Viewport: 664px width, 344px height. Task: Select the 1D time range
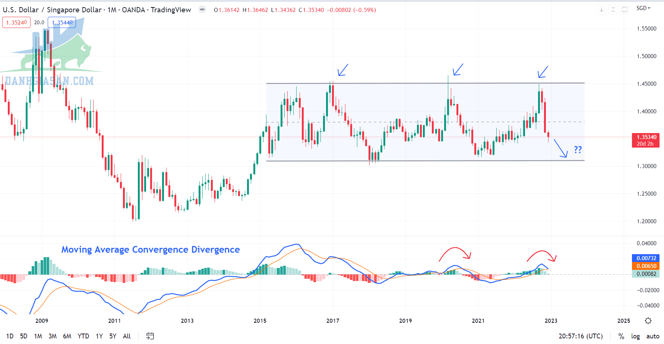(10, 336)
